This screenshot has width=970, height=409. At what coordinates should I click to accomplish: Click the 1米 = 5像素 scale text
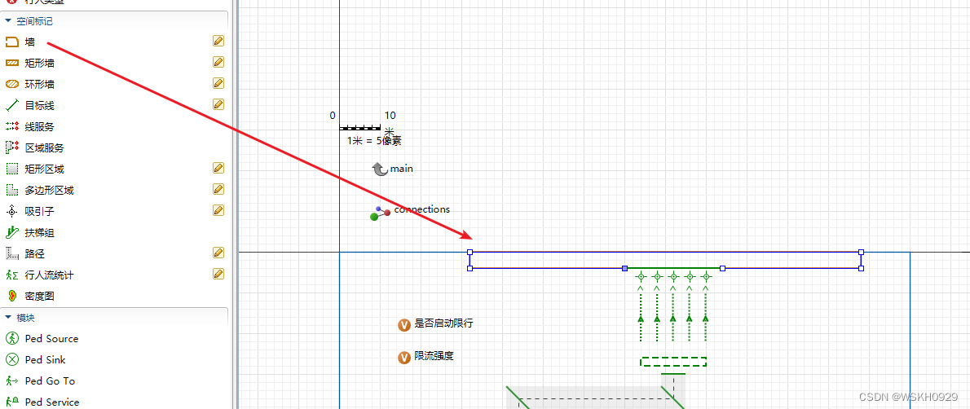pyautogui.click(x=374, y=140)
